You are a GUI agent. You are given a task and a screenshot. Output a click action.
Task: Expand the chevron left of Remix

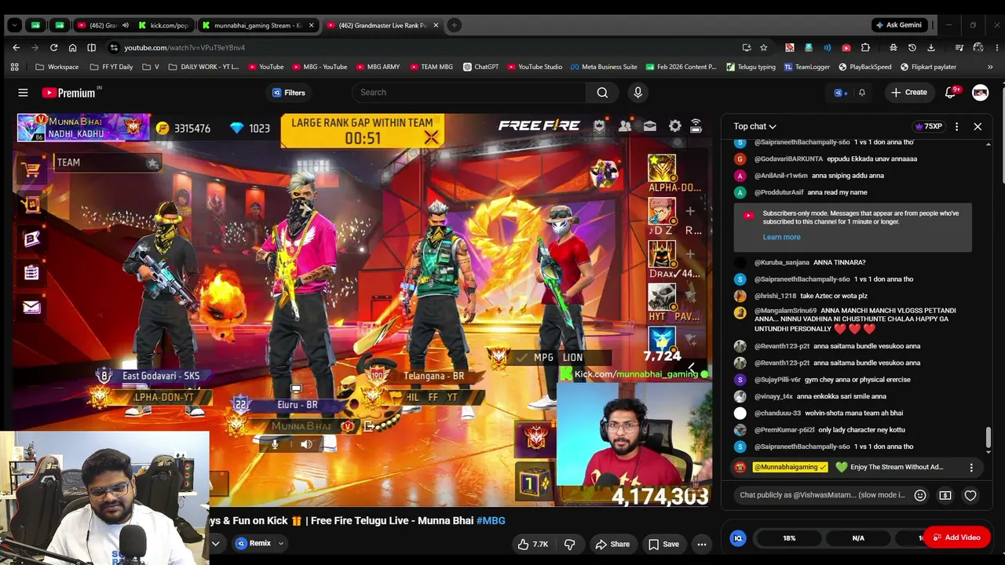[x=215, y=544]
